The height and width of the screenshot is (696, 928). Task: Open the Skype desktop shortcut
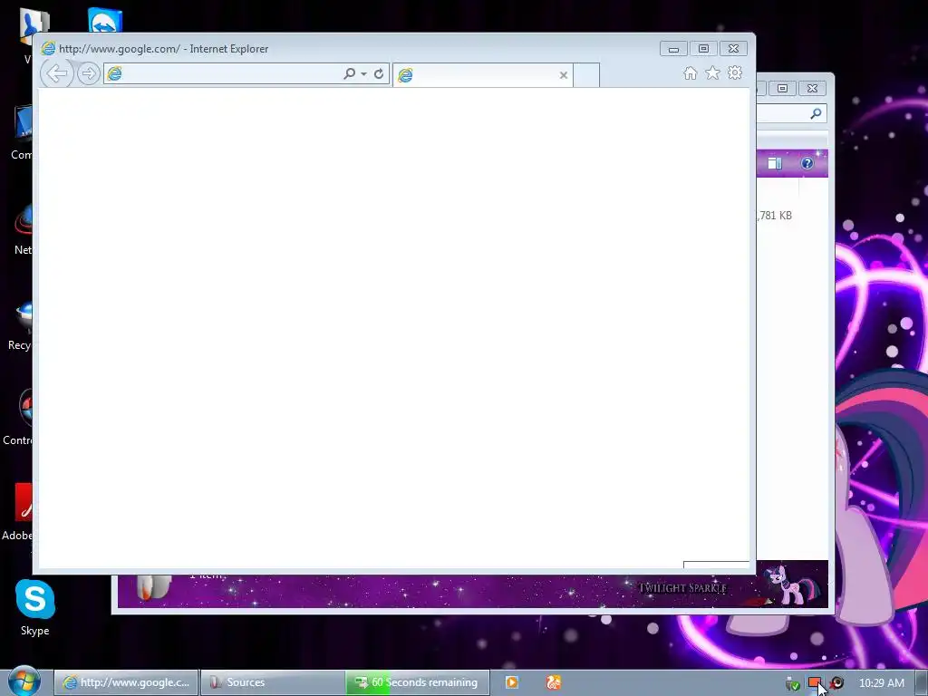pyautogui.click(x=35, y=607)
